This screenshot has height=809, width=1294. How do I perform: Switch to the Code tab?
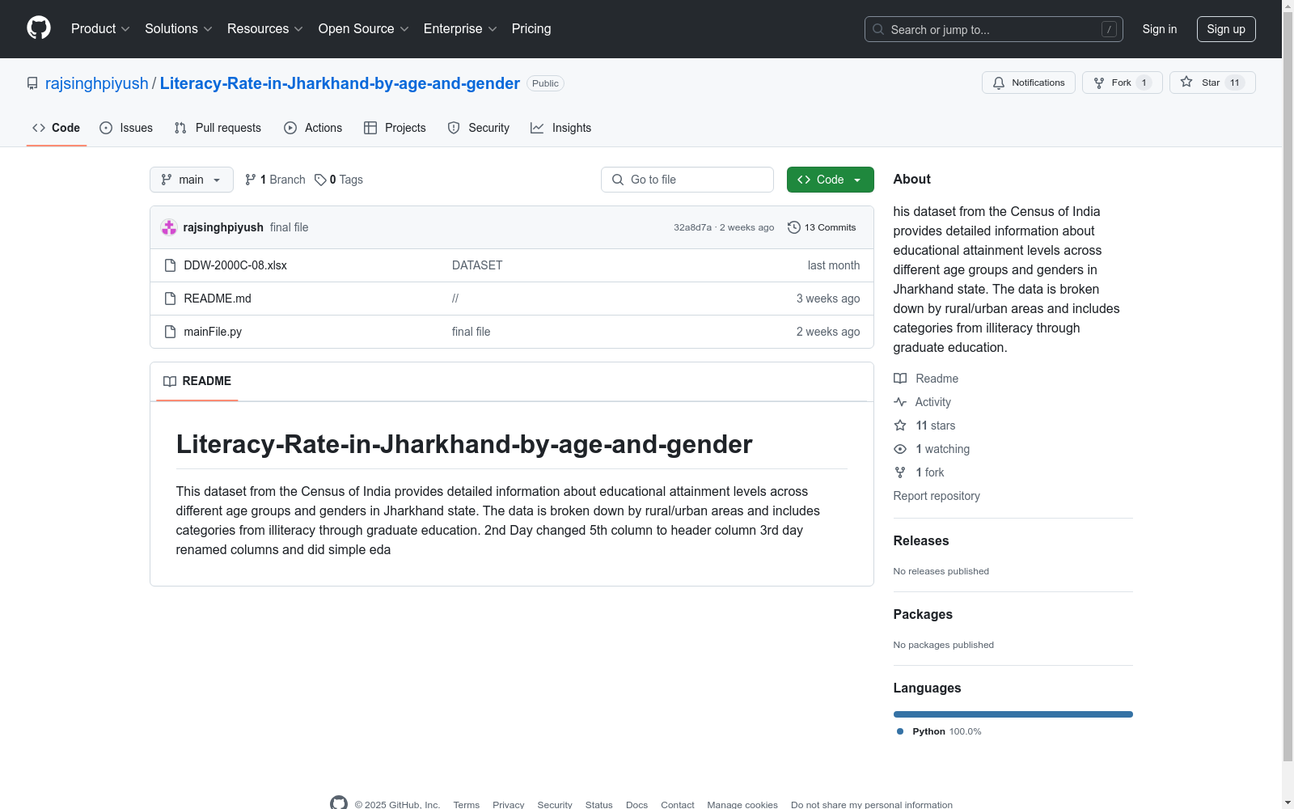click(x=57, y=128)
